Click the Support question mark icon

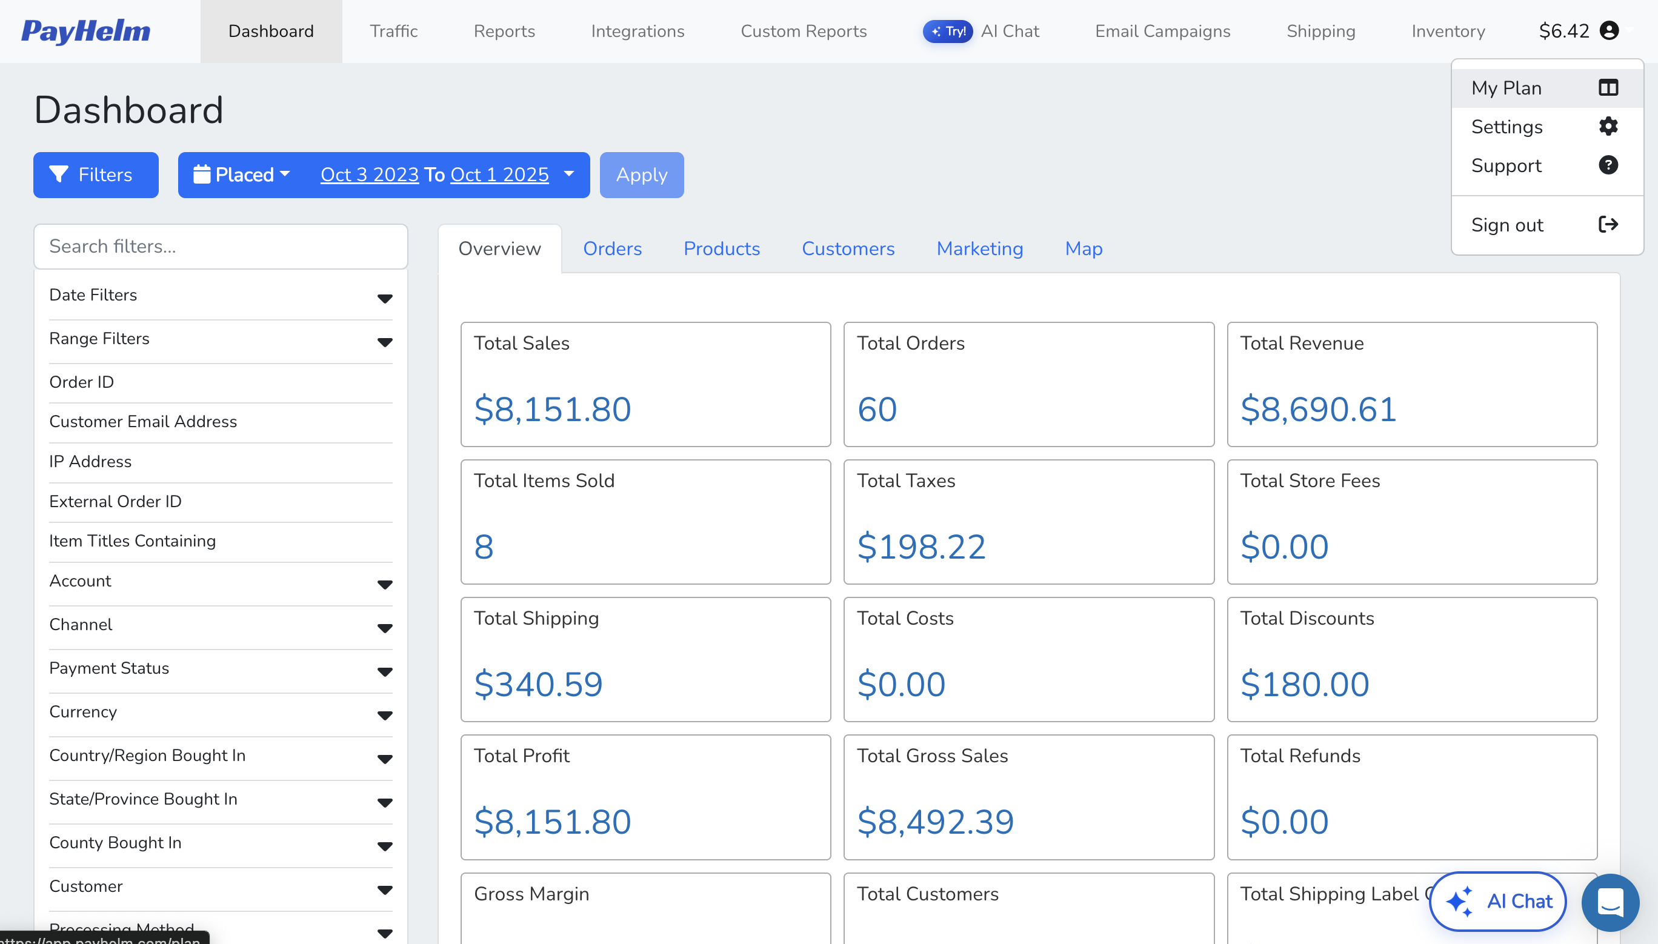1608,165
